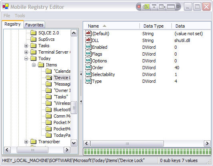Select the "Owner I…" tree key
The width and height of the screenshot is (213, 166).
[62, 90]
